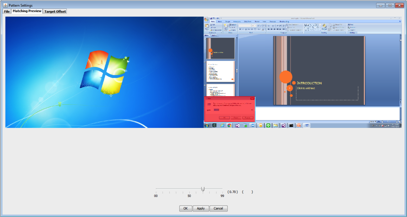Open the Target Offset tab
This screenshot has width=407, height=217.
[x=55, y=11]
